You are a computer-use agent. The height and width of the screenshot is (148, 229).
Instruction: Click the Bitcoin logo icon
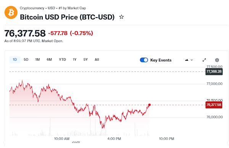coord(11,13)
